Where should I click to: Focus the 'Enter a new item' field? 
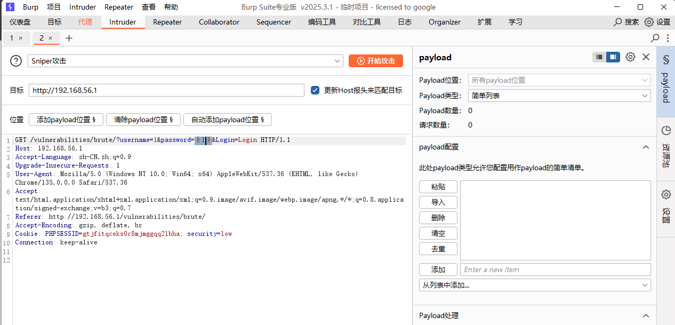(556, 269)
